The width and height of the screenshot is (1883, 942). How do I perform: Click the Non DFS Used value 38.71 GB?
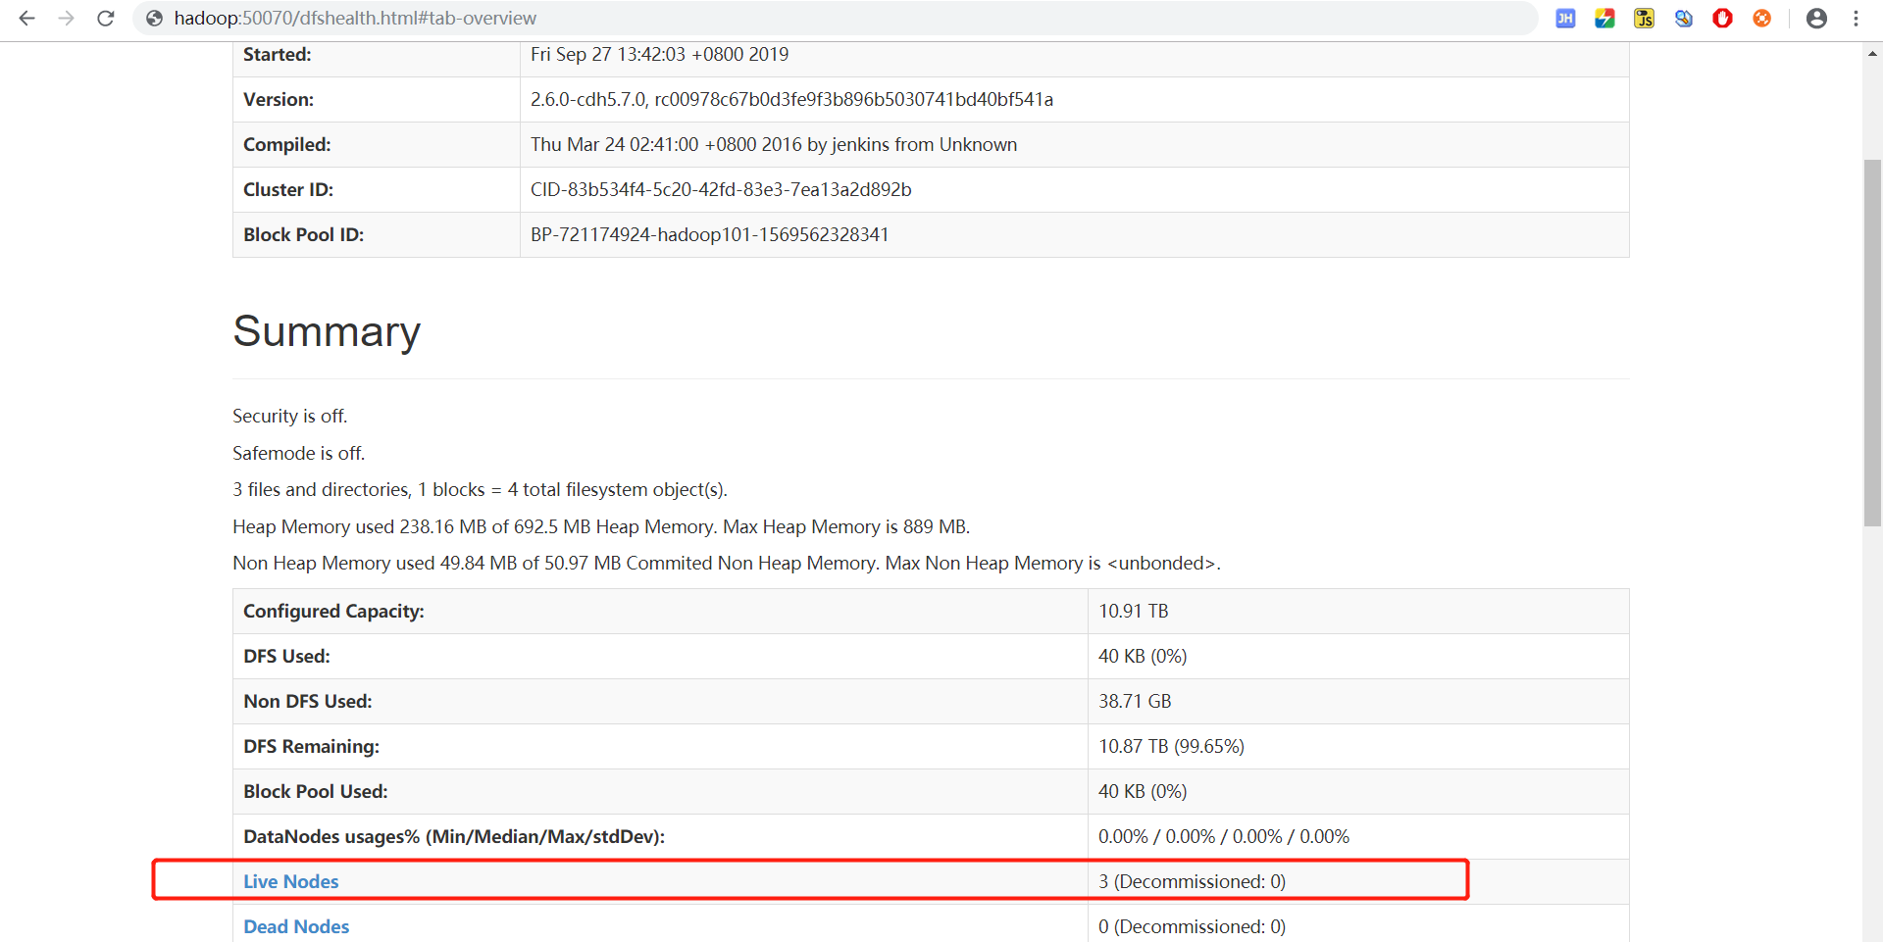[x=1135, y=701]
